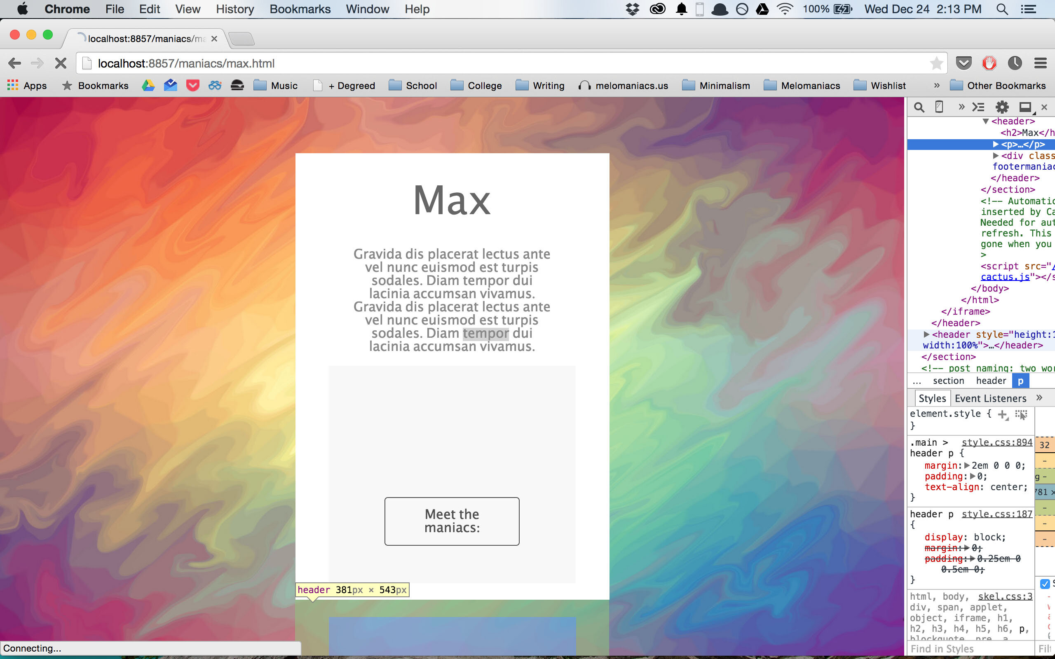Toggle DevTools device mode phone icon
Viewport: 1055px width, 659px height.
pos(940,107)
